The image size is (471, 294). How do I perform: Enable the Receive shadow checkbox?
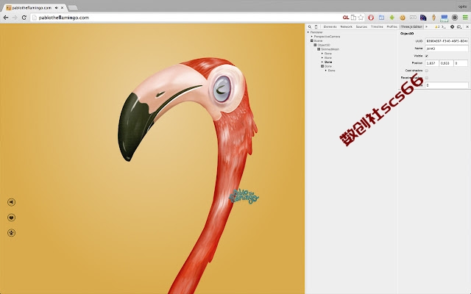[x=427, y=78]
